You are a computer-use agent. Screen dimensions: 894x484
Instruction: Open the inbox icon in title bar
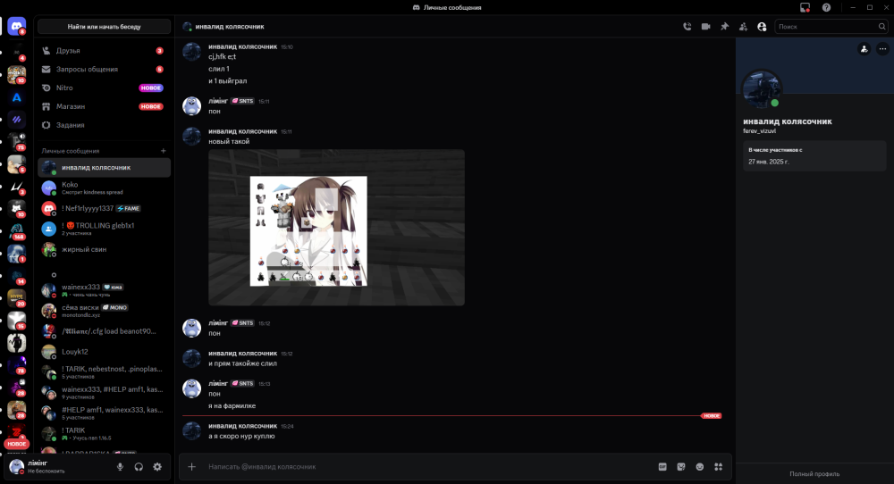point(805,7)
